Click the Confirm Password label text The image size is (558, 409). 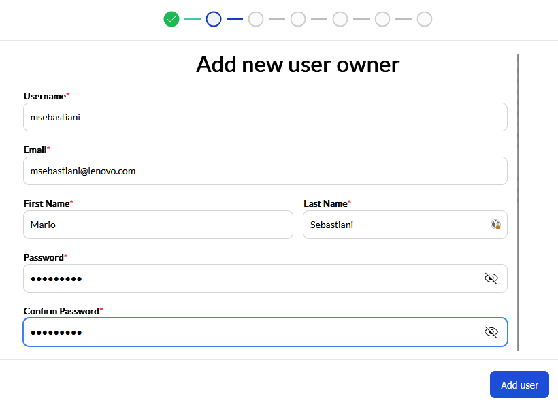[61, 311]
